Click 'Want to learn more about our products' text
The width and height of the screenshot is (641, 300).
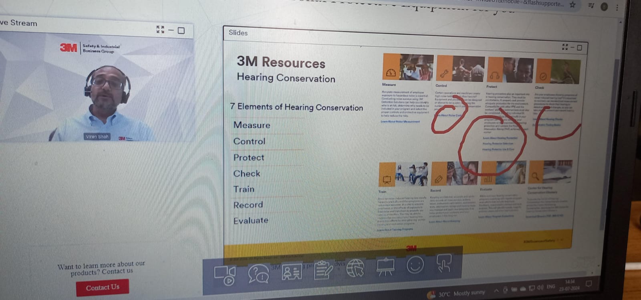[101, 268]
